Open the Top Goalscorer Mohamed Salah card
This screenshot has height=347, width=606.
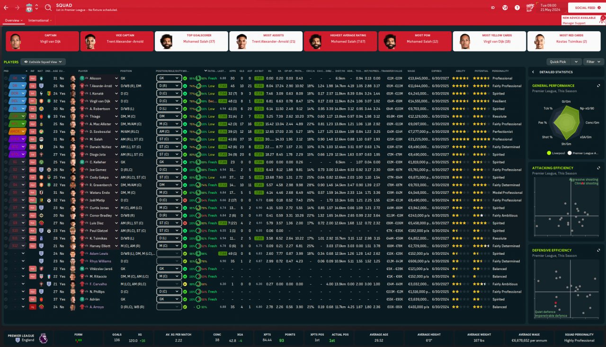tap(191, 41)
